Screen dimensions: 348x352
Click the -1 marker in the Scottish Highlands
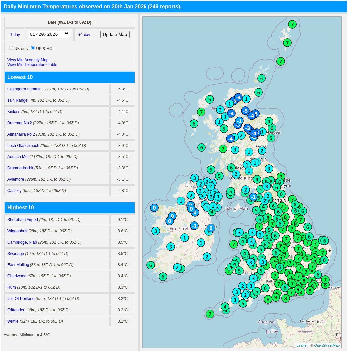click(x=239, y=121)
